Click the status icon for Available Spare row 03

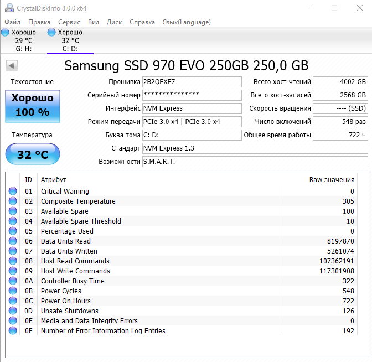[13, 211]
